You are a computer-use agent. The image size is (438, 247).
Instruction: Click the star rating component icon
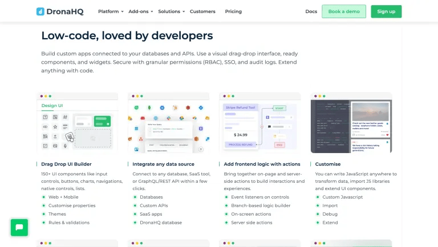[x=55, y=127]
